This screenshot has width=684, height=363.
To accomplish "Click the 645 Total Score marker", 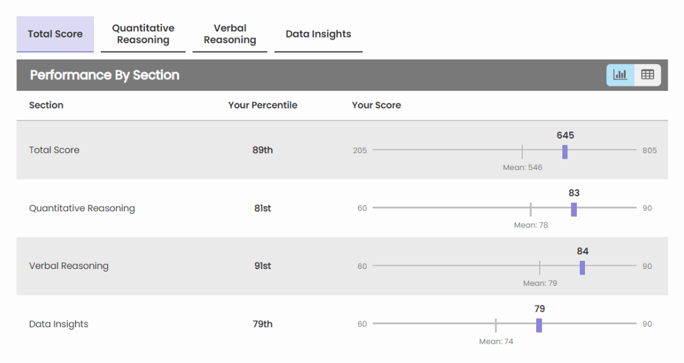I will coord(565,152).
